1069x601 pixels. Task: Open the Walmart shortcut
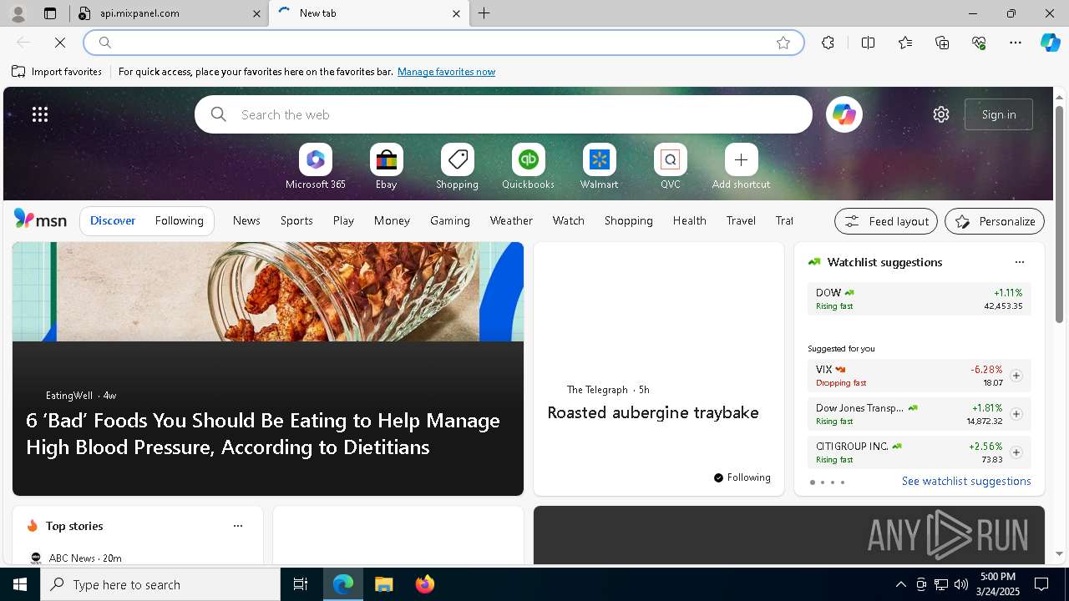click(599, 167)
